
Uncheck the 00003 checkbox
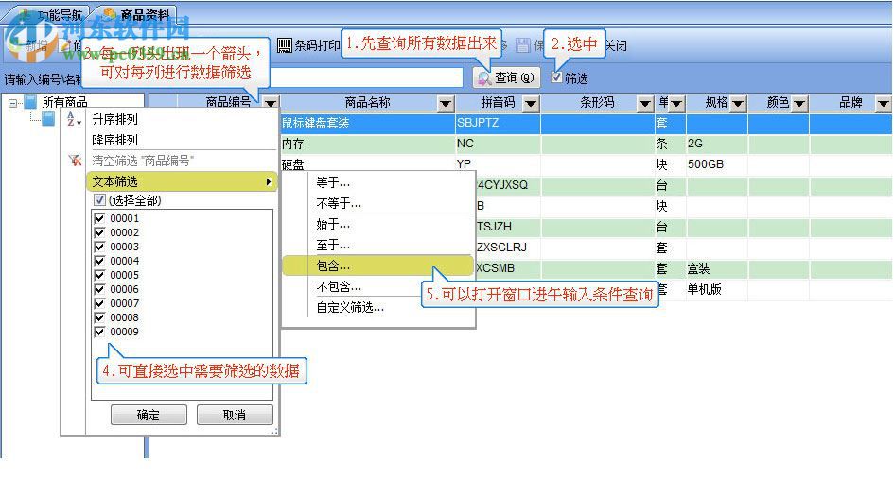pos(99,247)
